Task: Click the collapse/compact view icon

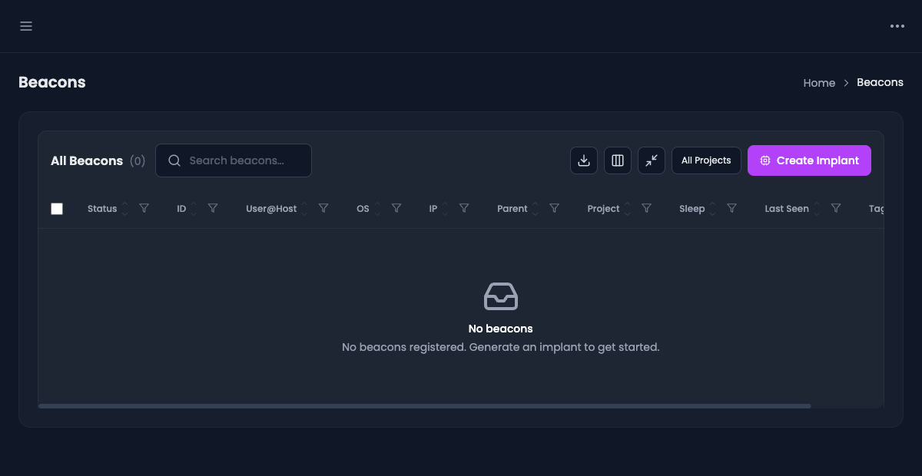Action: [652, 160]
